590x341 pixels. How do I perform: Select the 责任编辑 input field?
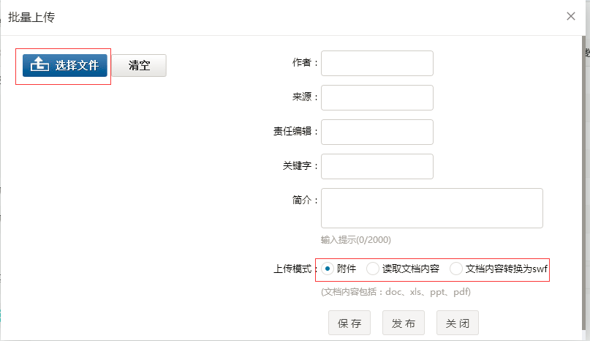pyautogui.click(x=377, y=132)
